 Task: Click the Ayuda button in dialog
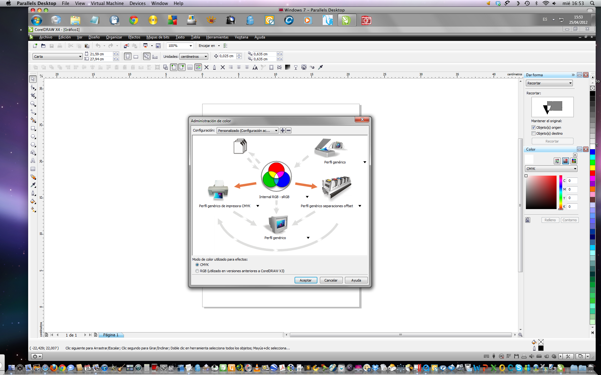356,280
